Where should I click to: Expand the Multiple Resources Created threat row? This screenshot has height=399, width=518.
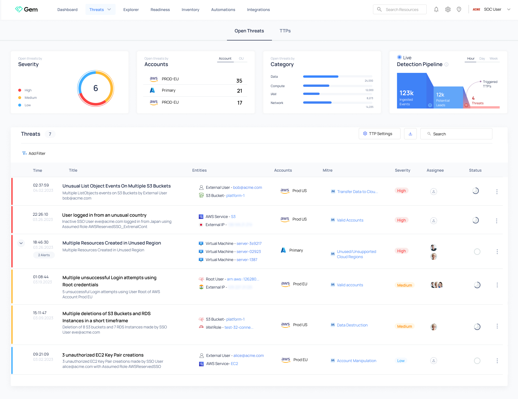tap(21, 243)
